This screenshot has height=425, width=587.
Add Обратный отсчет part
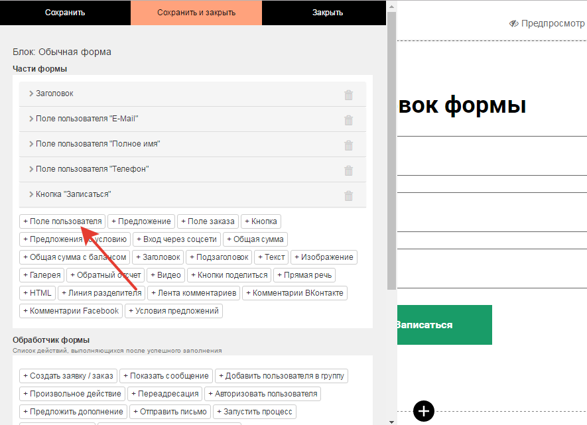105,275
